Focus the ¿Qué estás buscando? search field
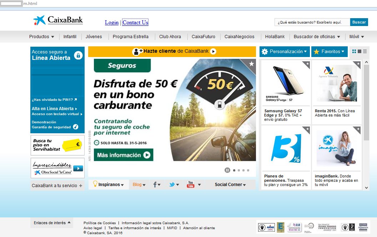The height and width of the screenshot is (237, 377). click(312, 22)
